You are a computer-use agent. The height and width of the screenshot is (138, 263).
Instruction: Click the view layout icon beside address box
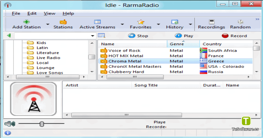coord(101,35)
